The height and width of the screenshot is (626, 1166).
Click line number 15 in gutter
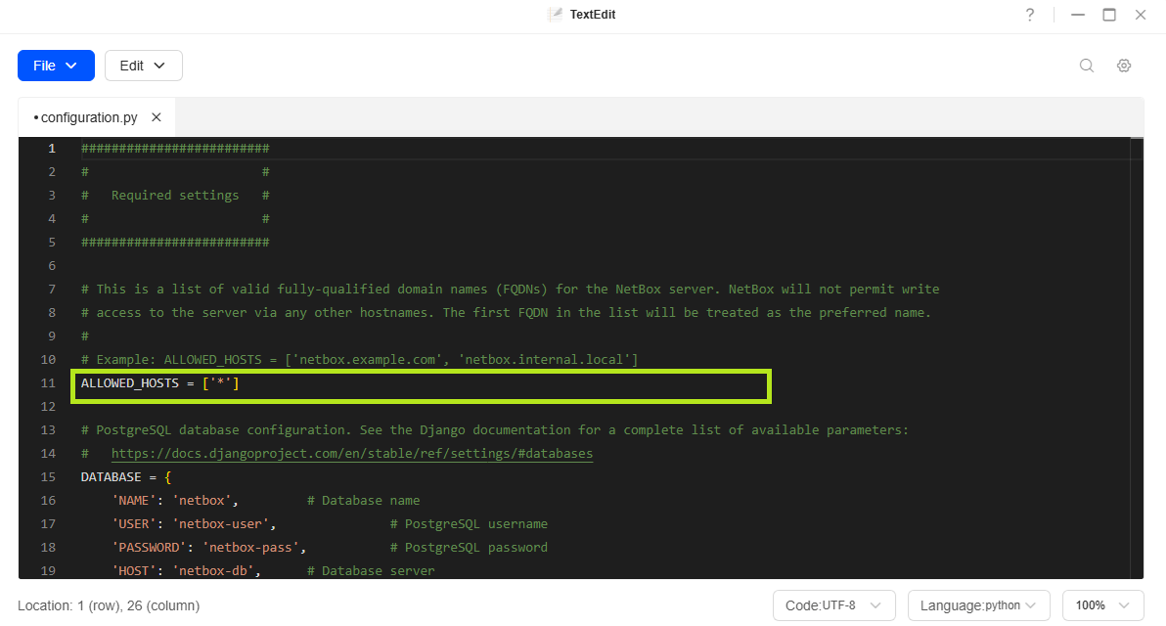click(48, 477)
